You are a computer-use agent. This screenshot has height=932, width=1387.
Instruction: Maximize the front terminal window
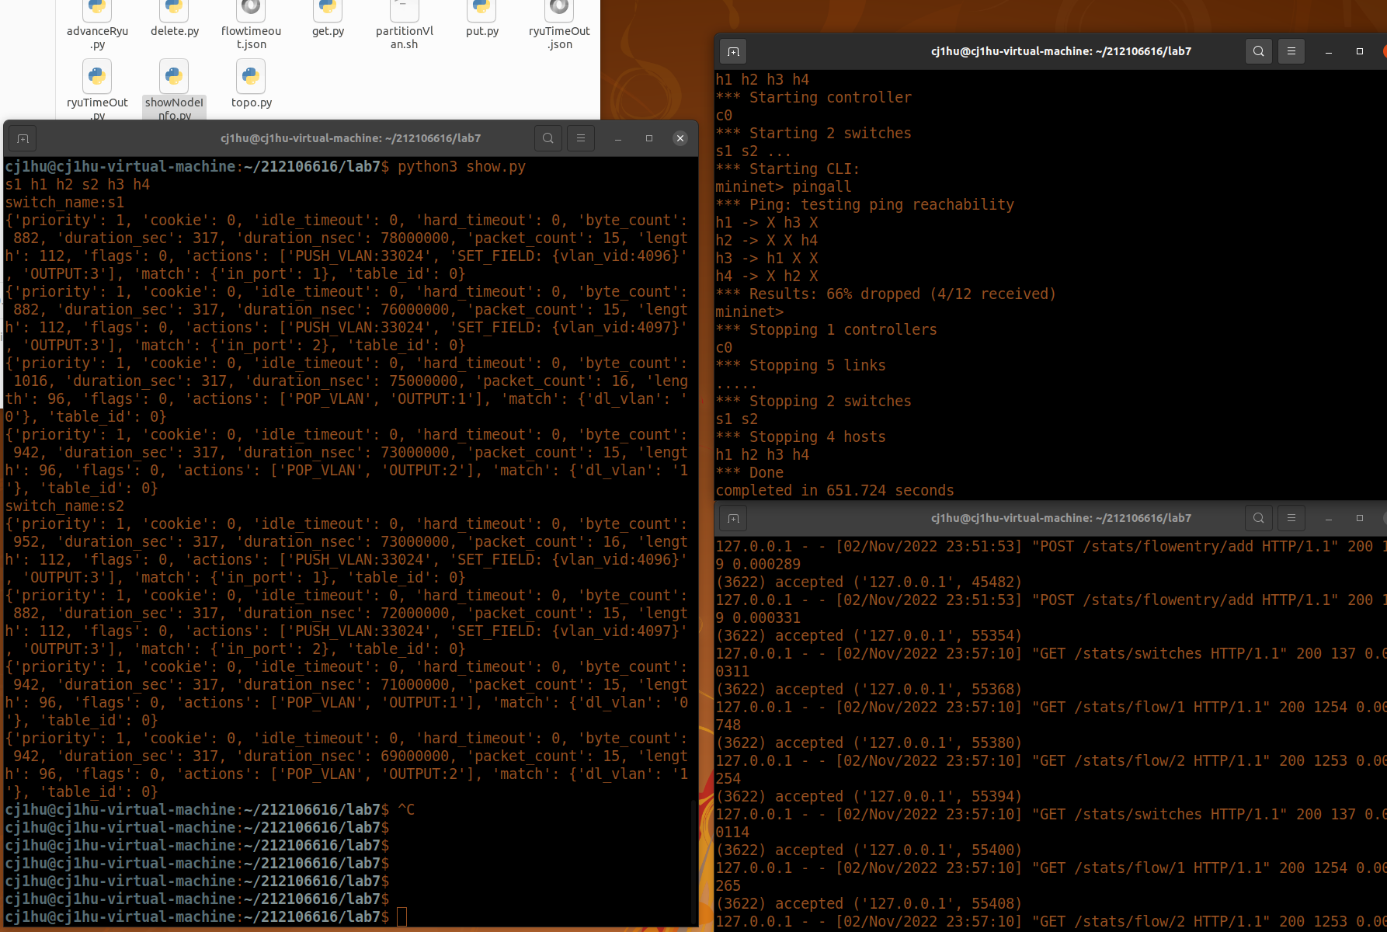[x=649, y=138]
